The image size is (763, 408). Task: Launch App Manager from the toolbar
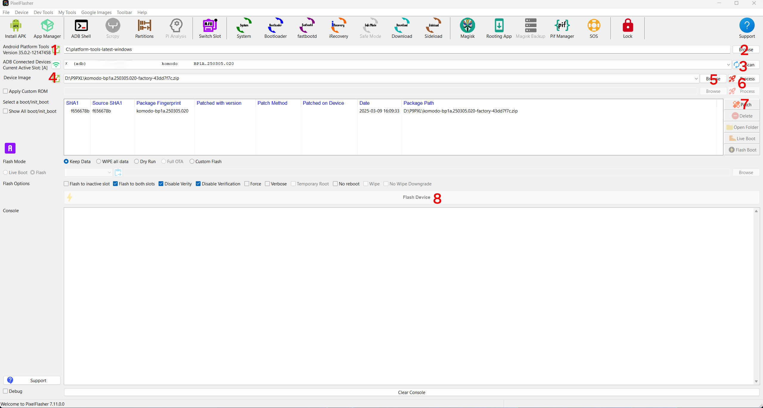47,29
